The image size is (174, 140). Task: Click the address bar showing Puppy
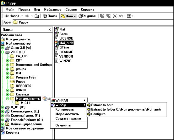93,22
